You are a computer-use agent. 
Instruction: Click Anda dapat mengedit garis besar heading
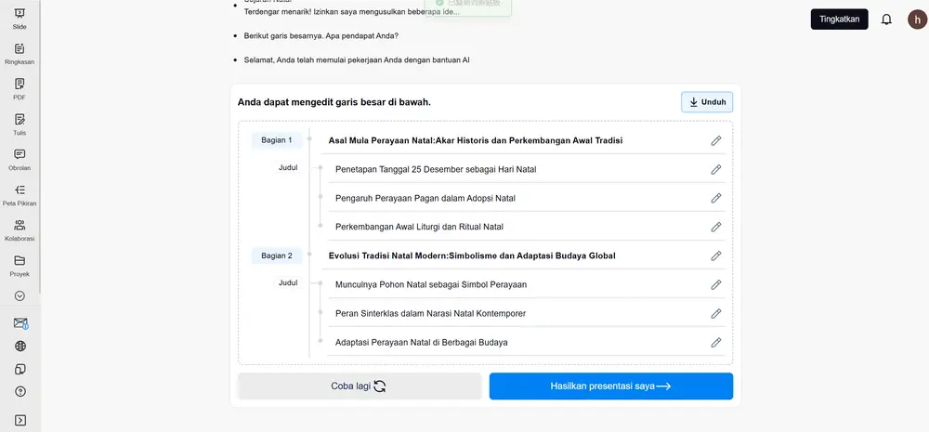click(334, 102)
